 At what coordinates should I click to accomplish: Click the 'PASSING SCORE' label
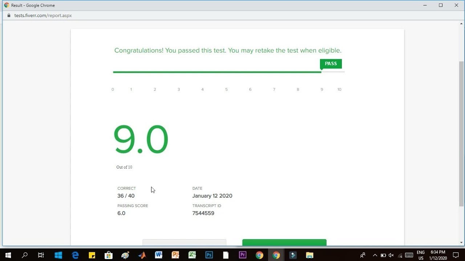coord(133,206)
